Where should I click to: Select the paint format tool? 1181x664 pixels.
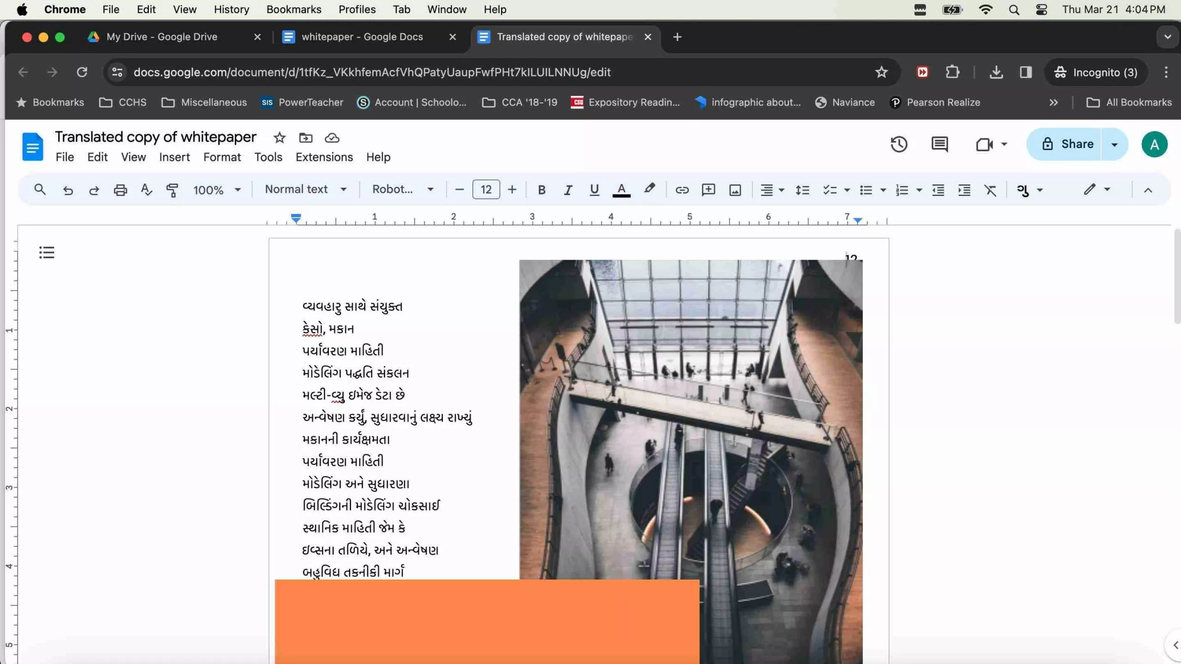(172, 190)
